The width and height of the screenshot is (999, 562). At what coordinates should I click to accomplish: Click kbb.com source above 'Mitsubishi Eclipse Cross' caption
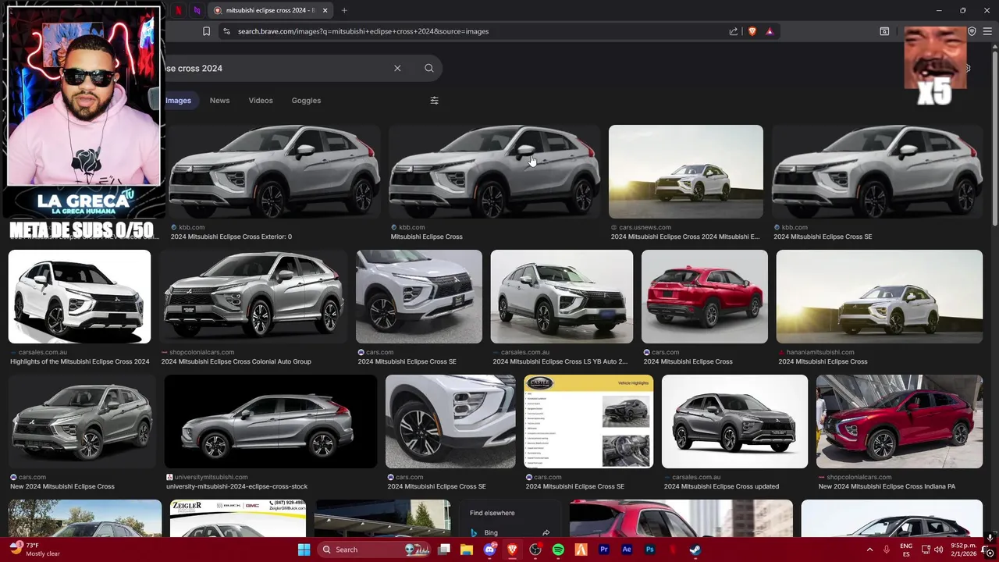(411, 227)
